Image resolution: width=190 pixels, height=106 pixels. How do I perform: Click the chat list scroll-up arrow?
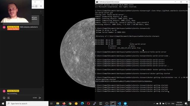[x=43, y=15]
